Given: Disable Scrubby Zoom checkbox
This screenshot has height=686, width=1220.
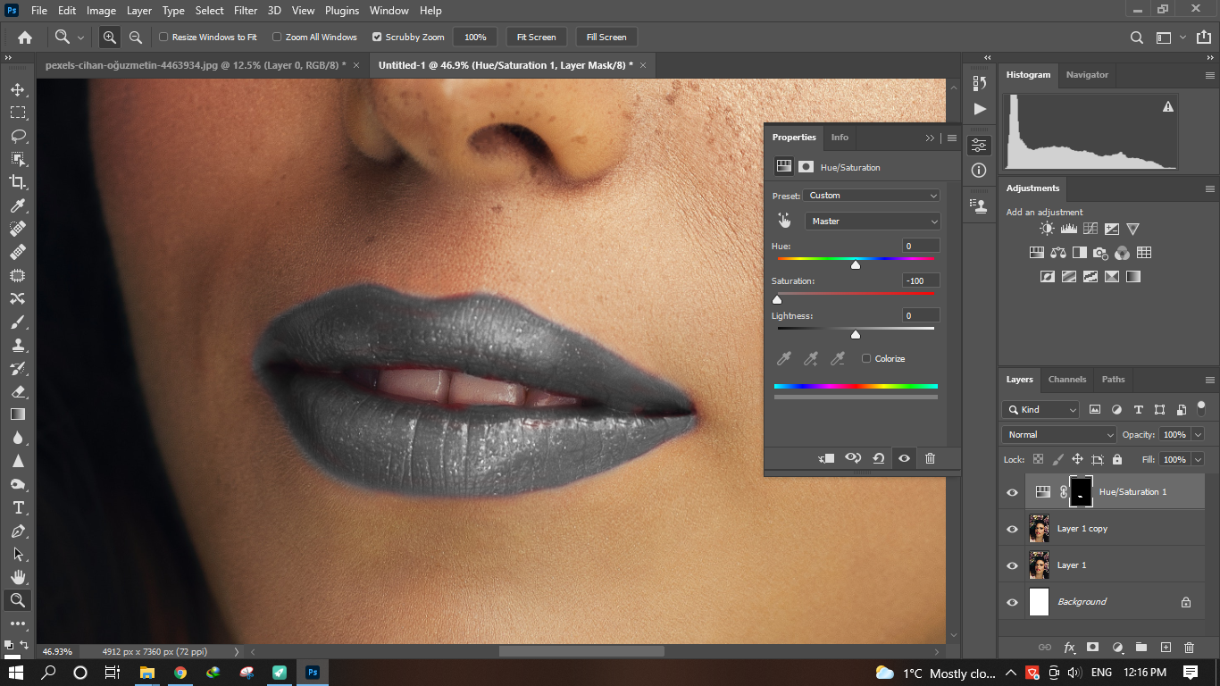Looking at the screenshot, I should click(377, 38).
